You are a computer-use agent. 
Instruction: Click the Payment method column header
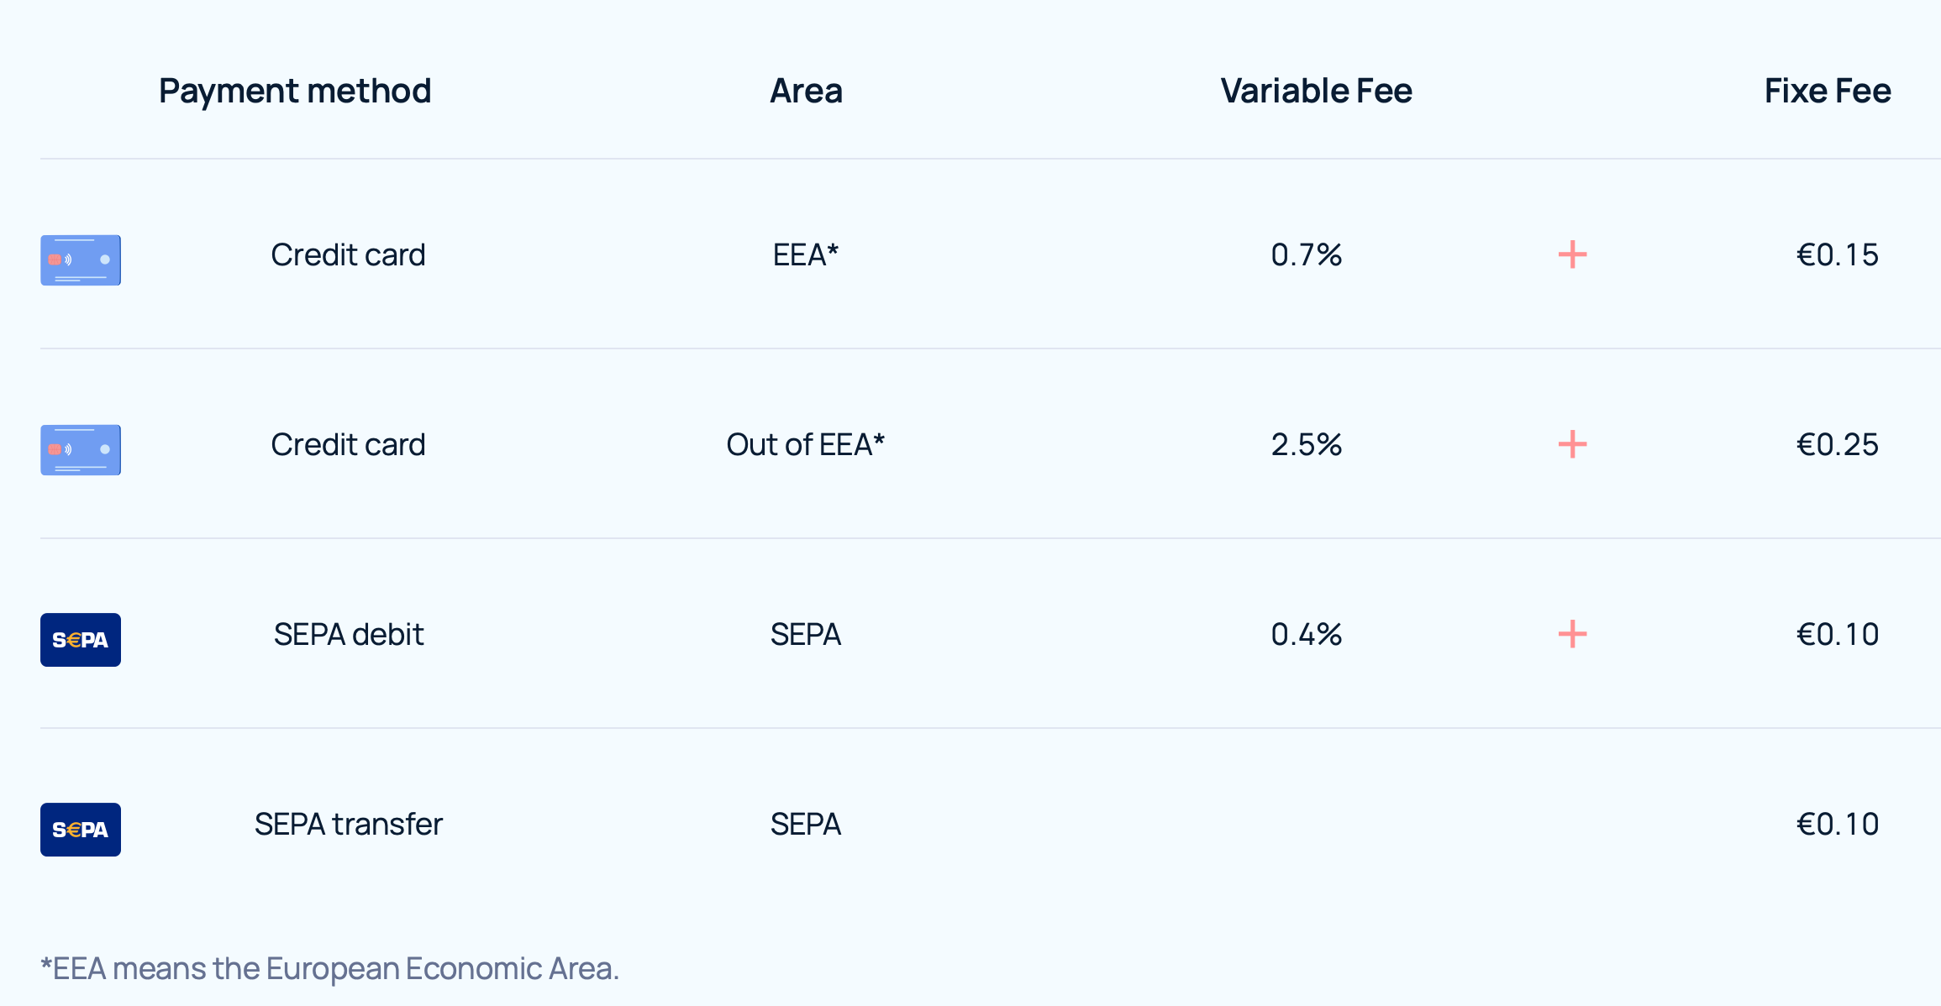(295, 91)
